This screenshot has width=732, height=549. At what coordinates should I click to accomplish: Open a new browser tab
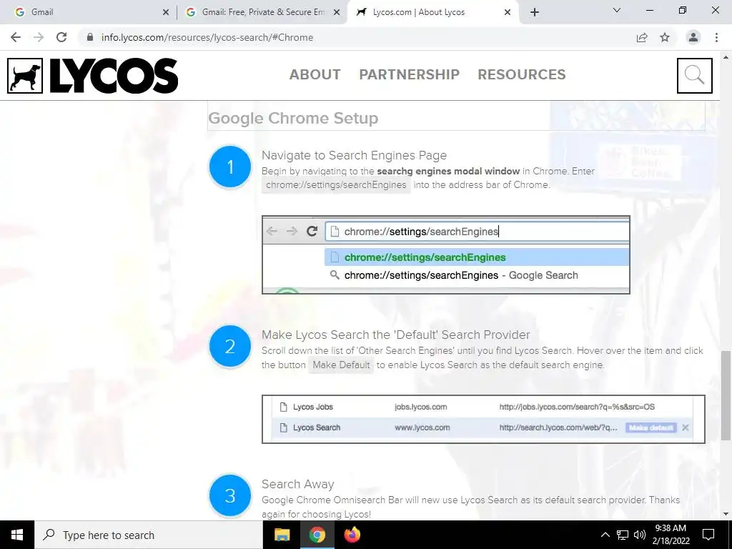pos(535,12)
